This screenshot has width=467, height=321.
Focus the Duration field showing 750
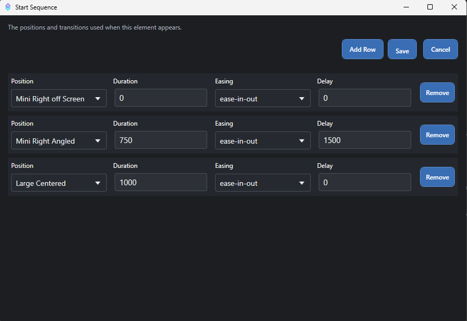click(x=161, y=140)
